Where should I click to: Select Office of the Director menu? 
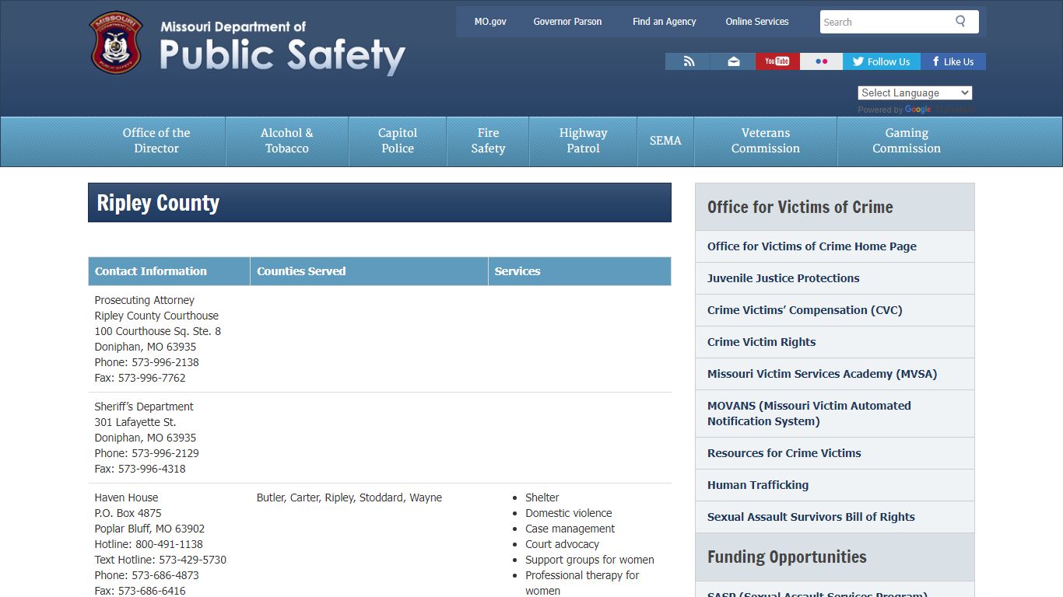[156, 141]
